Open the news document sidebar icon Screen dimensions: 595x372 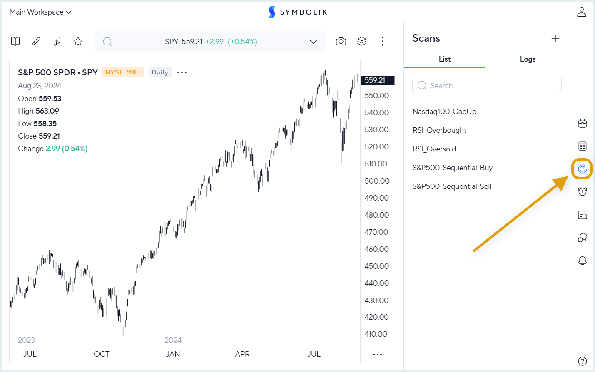[x=583, y=215]
